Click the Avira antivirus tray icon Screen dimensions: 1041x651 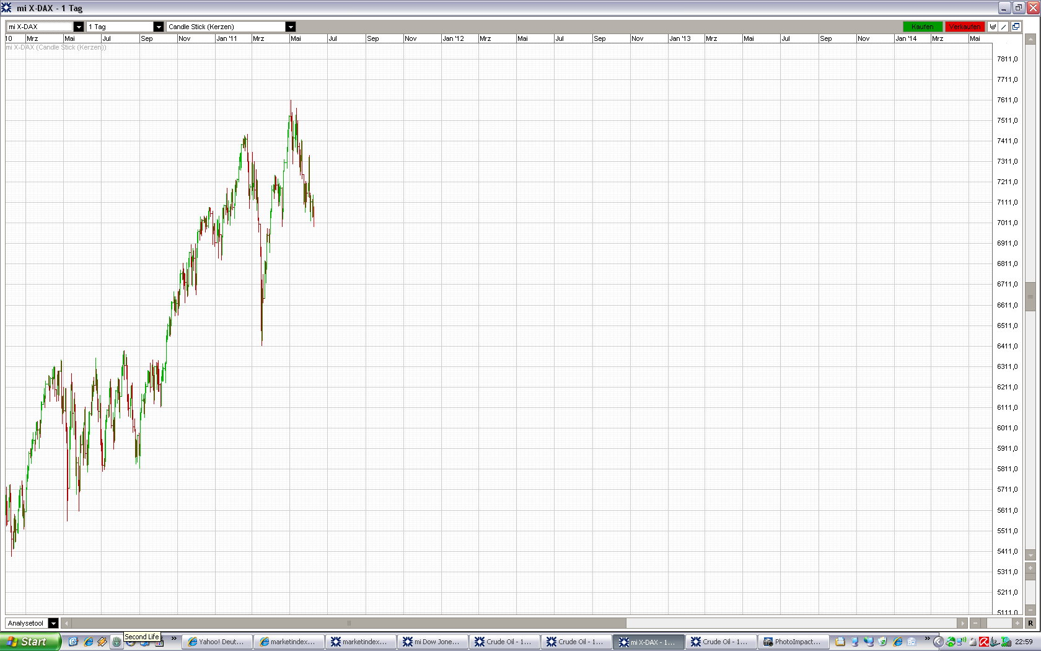pos(984,642)
